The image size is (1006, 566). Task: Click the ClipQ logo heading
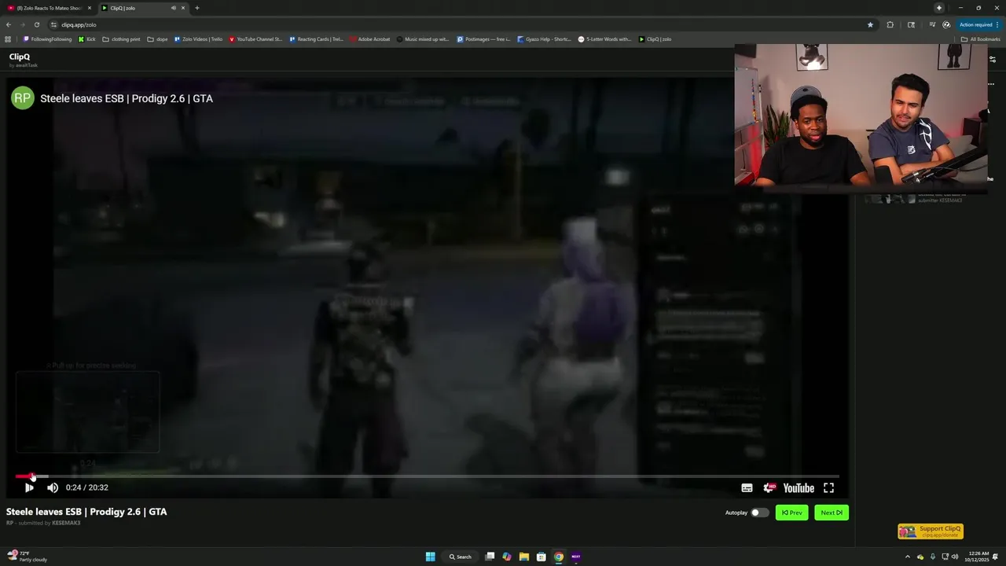point(20,57)
